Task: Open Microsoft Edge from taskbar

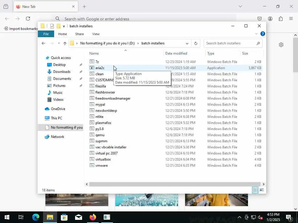Action: (36, 217)
